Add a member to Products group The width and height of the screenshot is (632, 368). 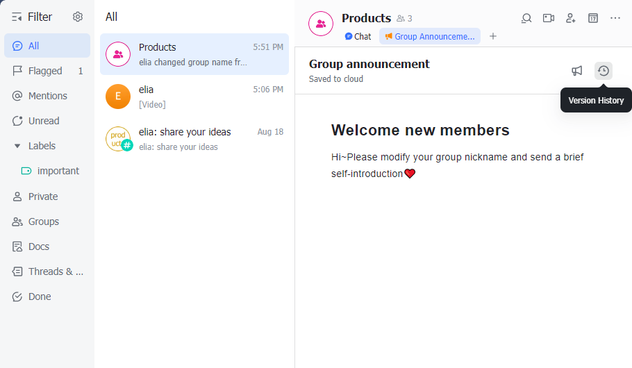(x=571, y=18)
